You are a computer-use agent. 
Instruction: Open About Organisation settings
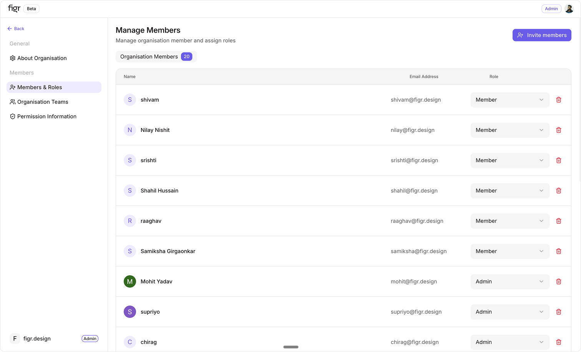[54, 58]
